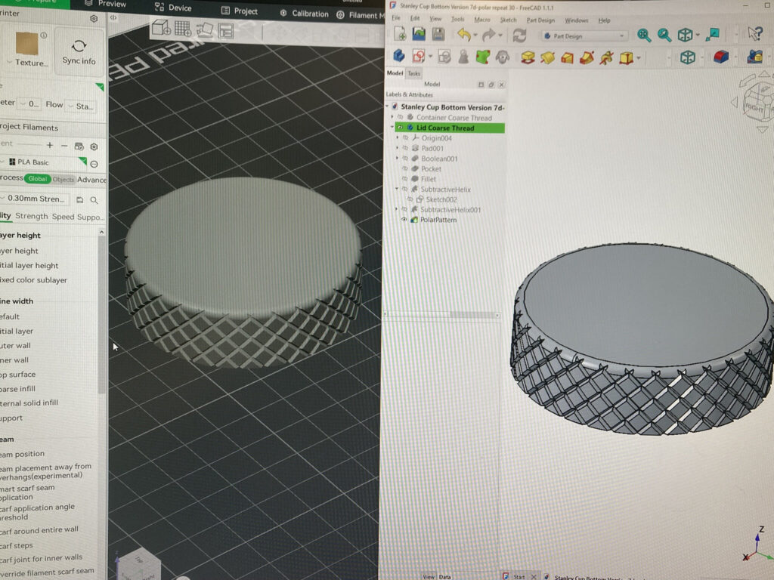
Task: Click the Arrange All Objects icon in Bambu Studio
Action: pyautogui.click(x=226, y=31)
